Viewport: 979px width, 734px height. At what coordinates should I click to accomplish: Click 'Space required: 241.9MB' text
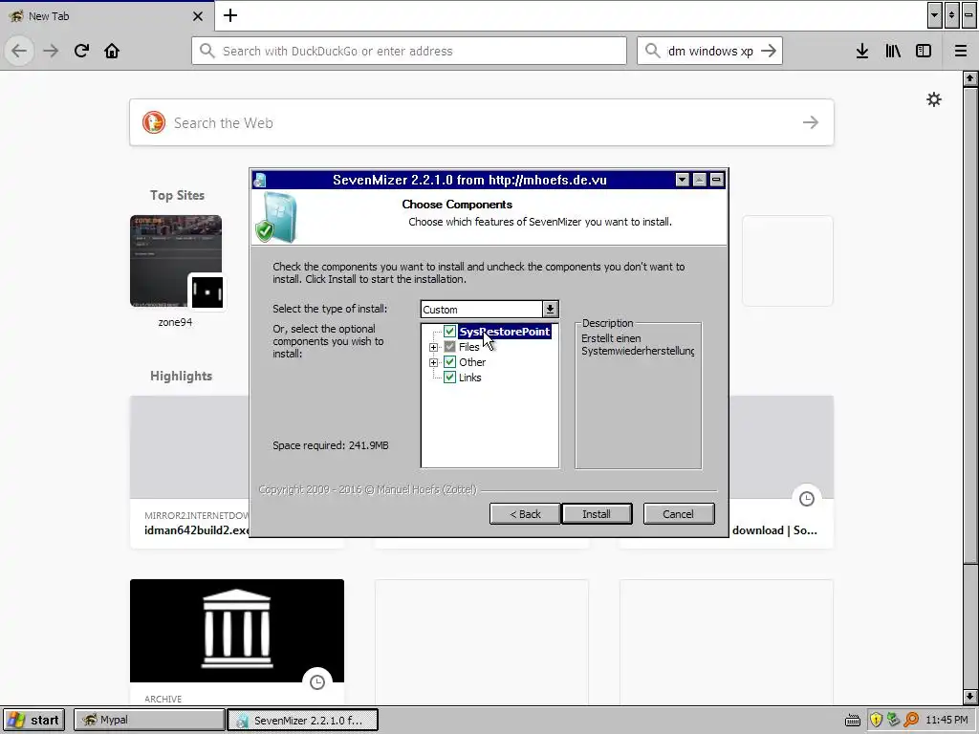[330, 445]
